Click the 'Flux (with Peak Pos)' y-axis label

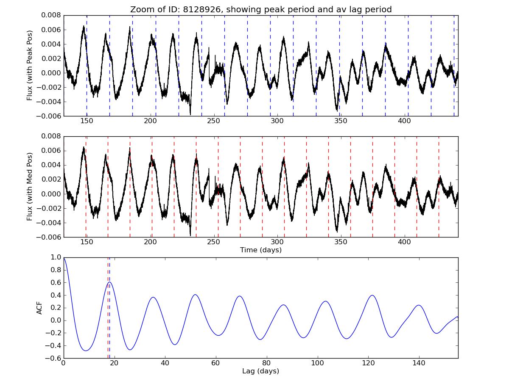point(30,65)
